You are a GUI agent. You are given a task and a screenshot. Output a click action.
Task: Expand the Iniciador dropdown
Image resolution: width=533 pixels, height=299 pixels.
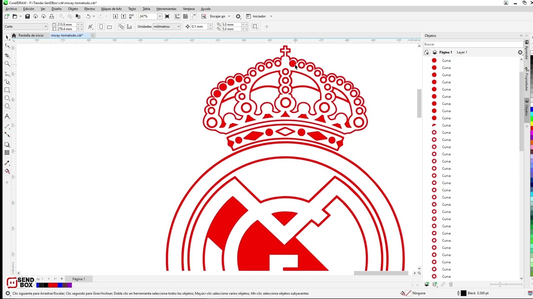(271, 16)
